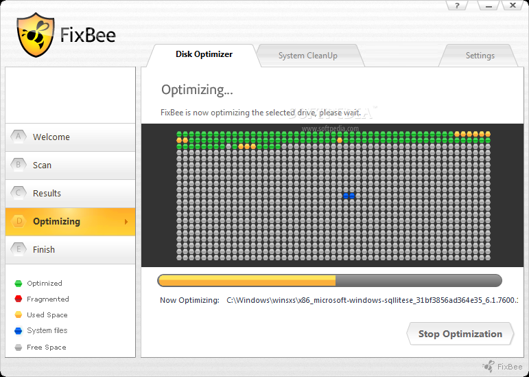Click the hexagon A icon beside Welcome
The image size is (529, 377).
19,137
